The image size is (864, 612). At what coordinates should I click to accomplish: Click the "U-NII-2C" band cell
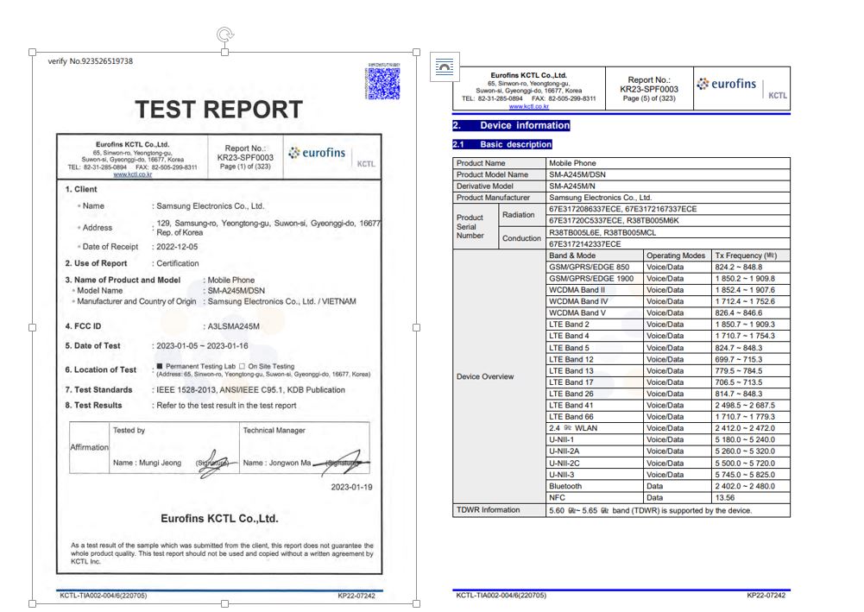point(595,463)
